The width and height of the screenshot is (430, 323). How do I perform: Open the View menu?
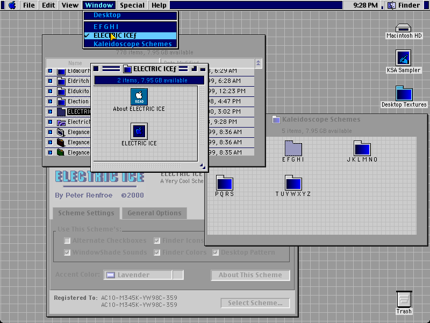coord(70,5)
